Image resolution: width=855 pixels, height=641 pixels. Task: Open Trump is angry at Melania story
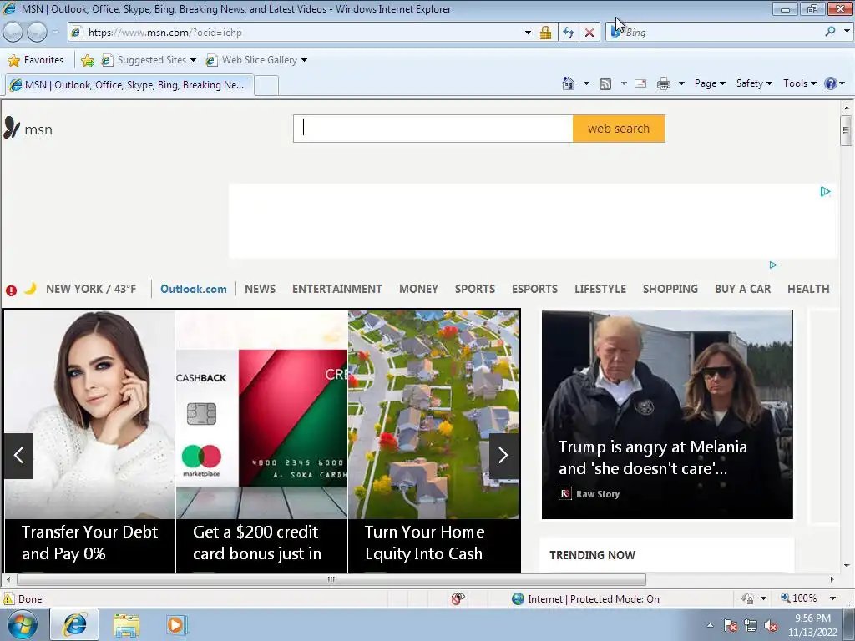pyautogui.click(x=667, y=414)
